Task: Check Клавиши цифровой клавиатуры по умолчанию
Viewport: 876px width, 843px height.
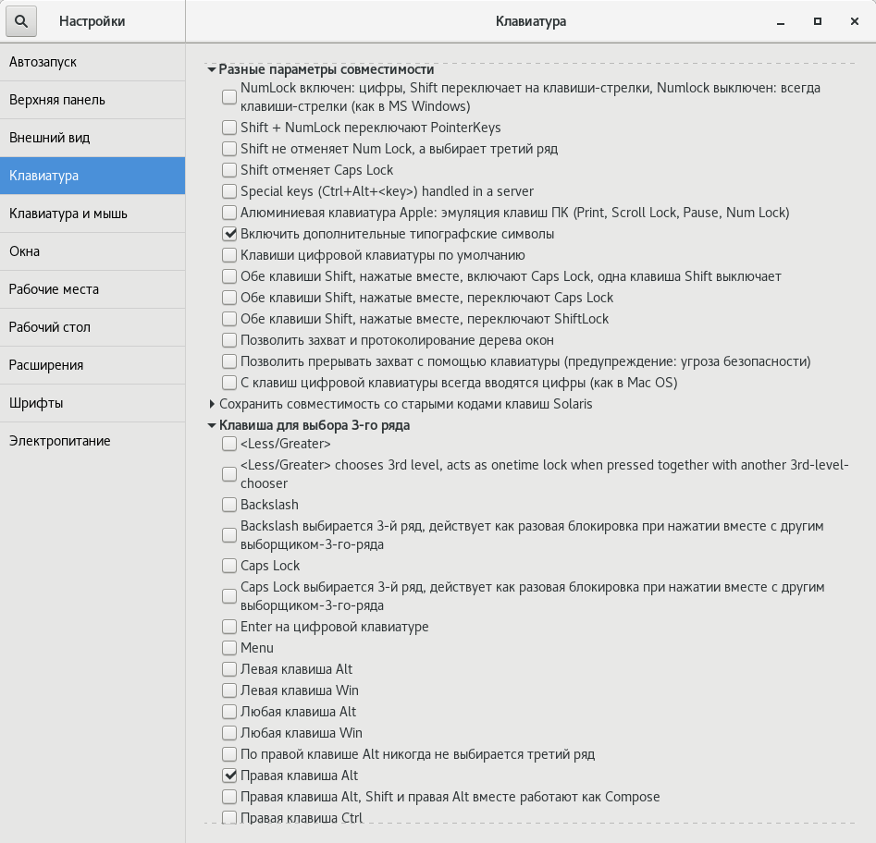Action: [x=229, y=255]
